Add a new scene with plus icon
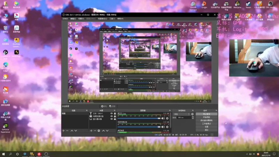The width and height of the screenshot is (279, 157). click(63, 130)
